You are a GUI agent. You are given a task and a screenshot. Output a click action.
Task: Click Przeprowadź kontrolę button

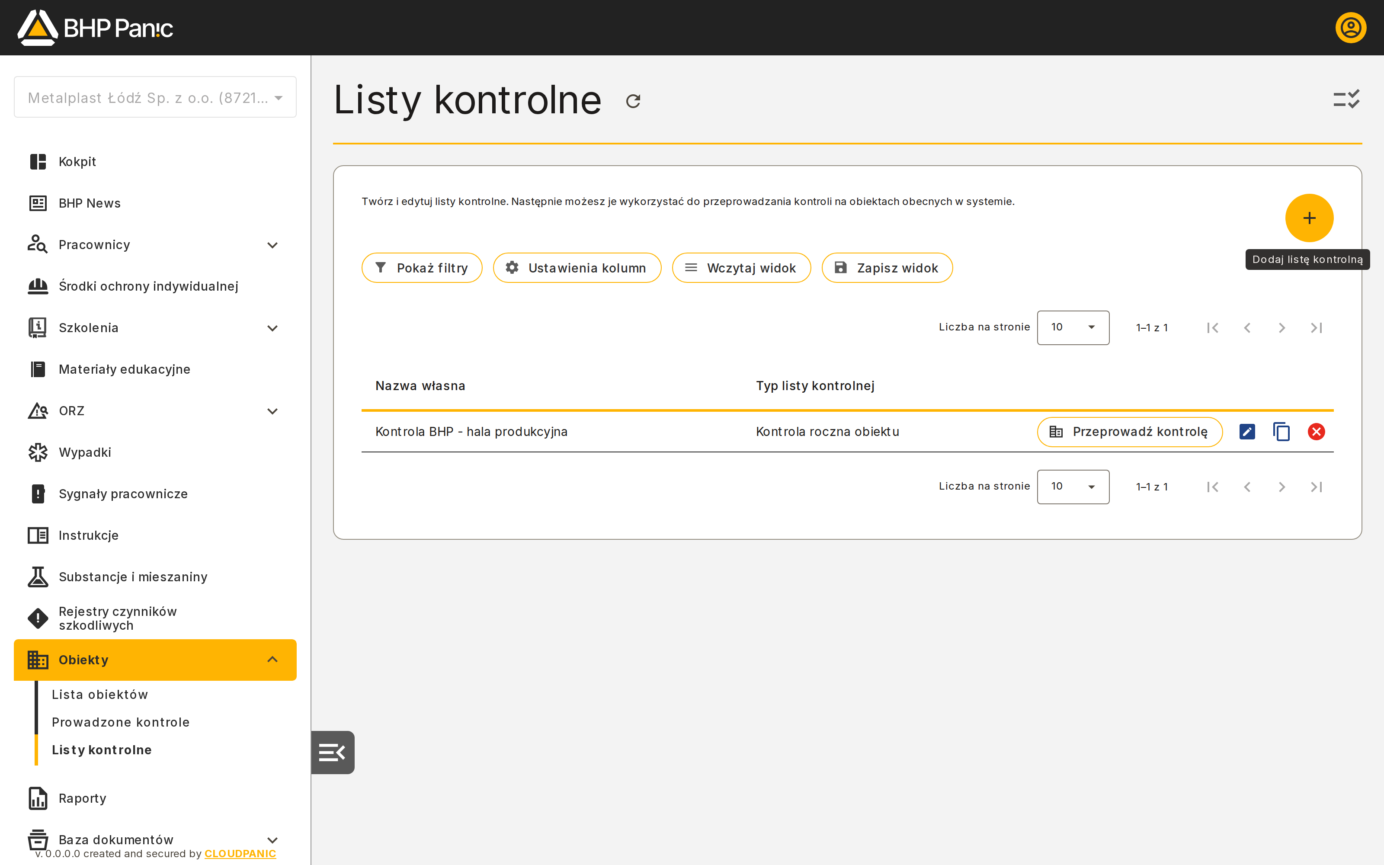coord(1130,431)
